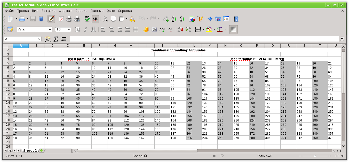Image resolution: width=349 pixels, height=162 pixels.
Task: Run the Spellcheck tool
Action: pos(87,19)
